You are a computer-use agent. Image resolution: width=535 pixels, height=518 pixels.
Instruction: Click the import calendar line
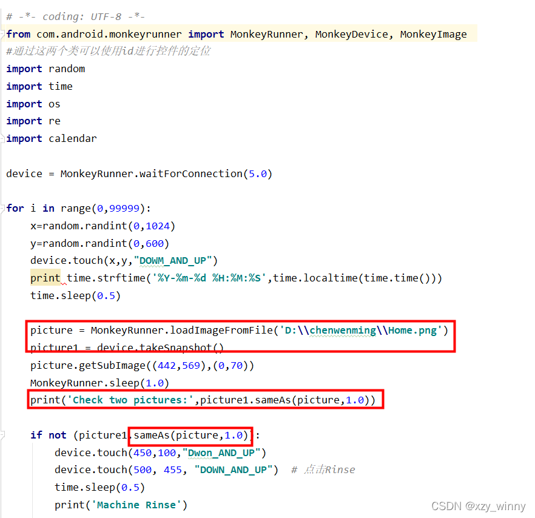52,138
